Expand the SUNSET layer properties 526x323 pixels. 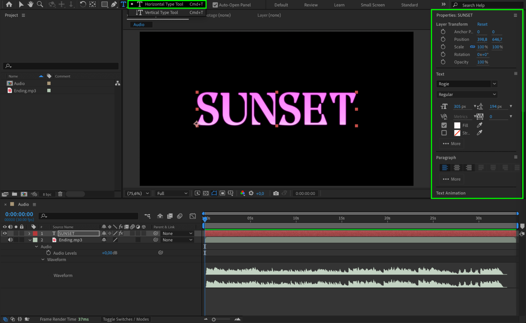pos(29,233)
